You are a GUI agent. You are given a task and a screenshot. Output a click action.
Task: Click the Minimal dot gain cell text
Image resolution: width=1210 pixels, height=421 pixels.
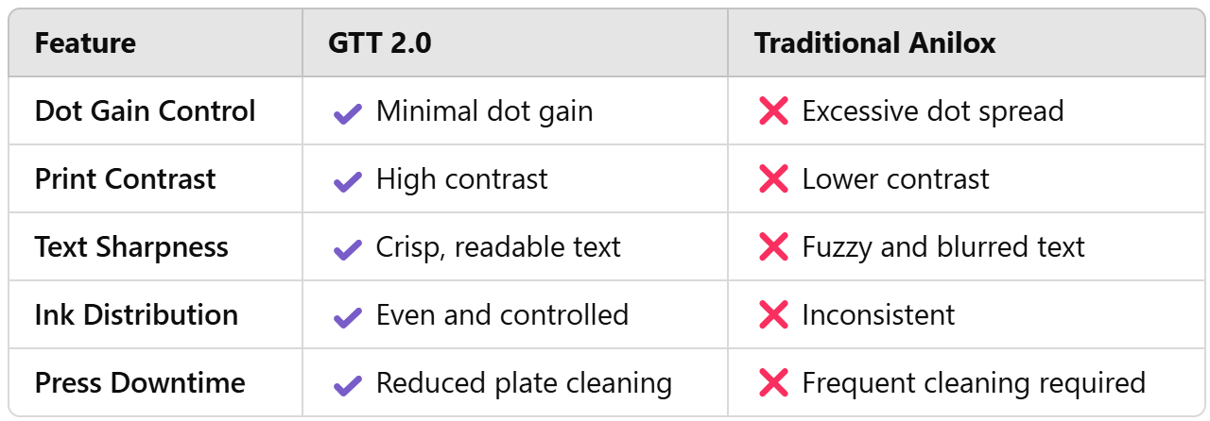(485, 111)
